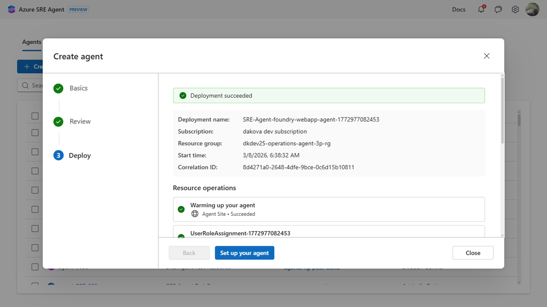The width and height of the screenshot is (547, 307).
Task: Click the UserRoleAssignment-1772977082453 operation row
Action: pos(329,232)
